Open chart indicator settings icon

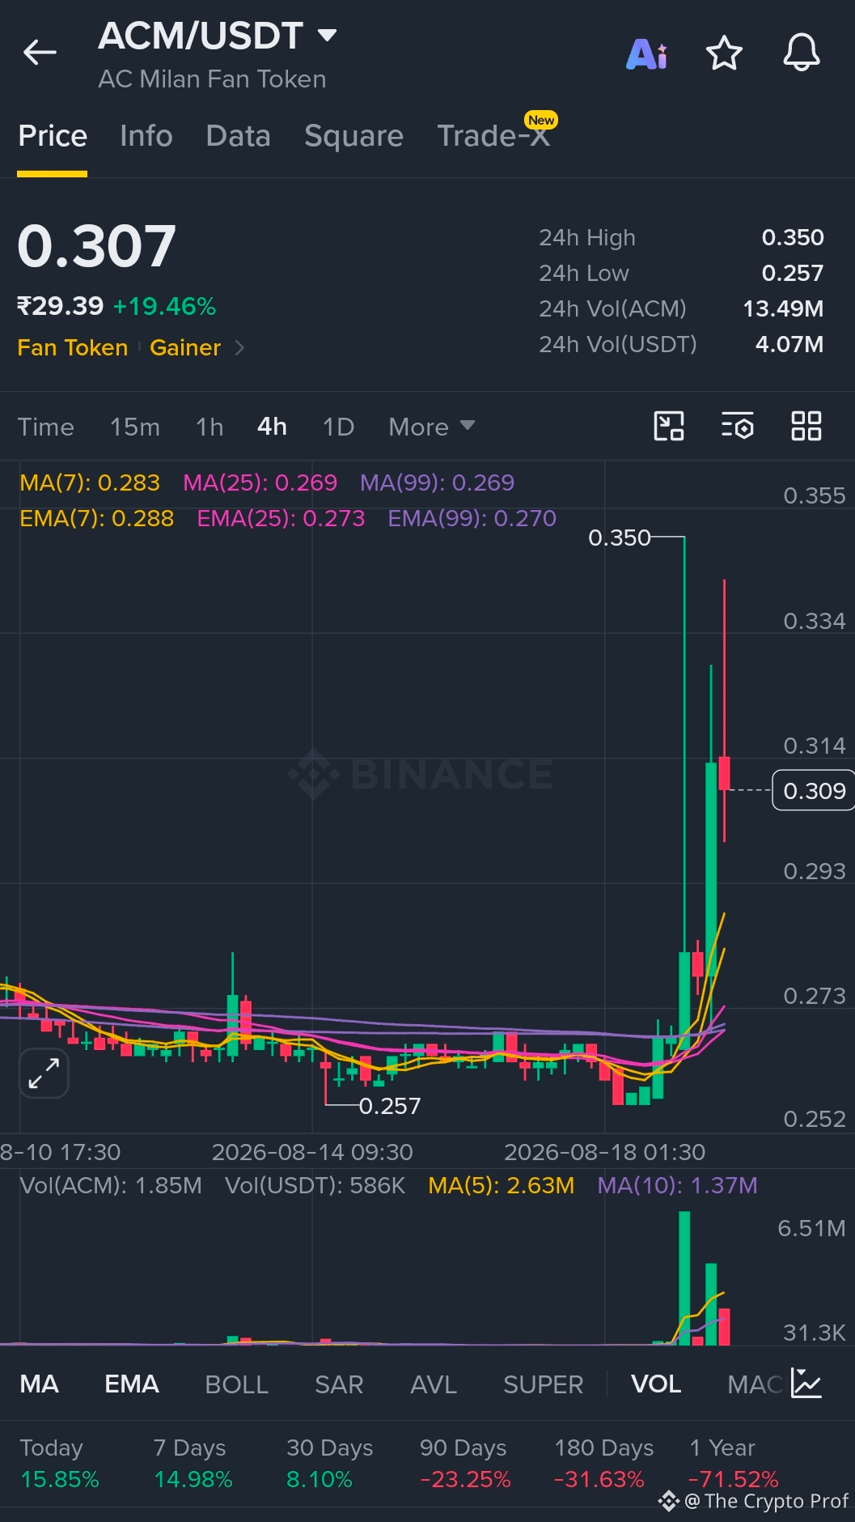[x=738, y=426]
